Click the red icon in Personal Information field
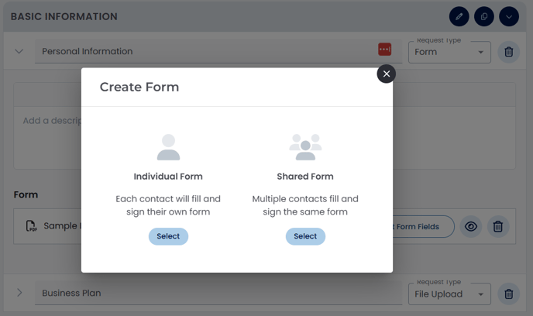Screen dimensions: 533x316 pyautogui.click(x=385, y=50)
